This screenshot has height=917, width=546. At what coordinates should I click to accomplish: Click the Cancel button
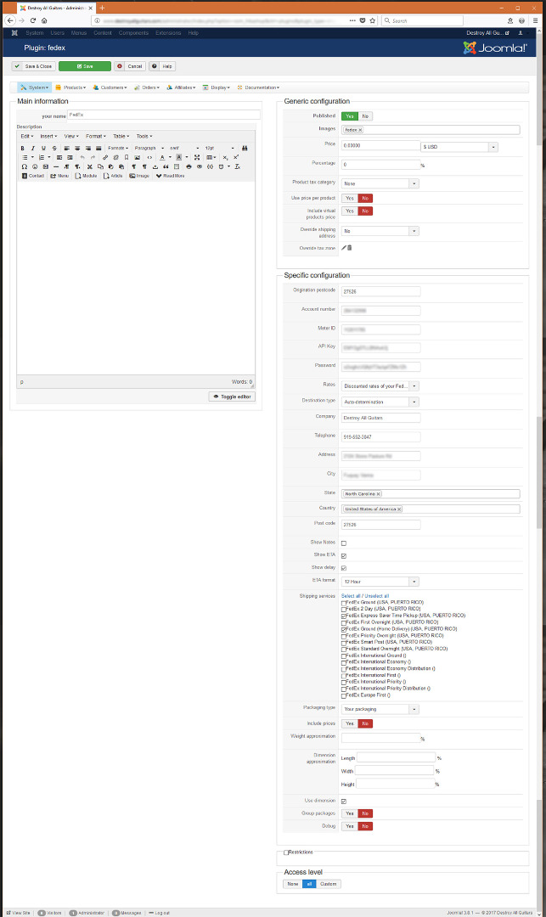(x=130, y=66)
